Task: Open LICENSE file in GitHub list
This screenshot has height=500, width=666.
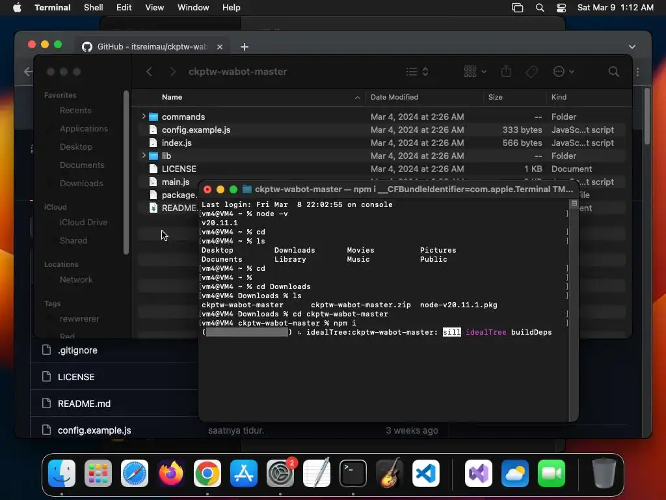Action: point(76,377)
